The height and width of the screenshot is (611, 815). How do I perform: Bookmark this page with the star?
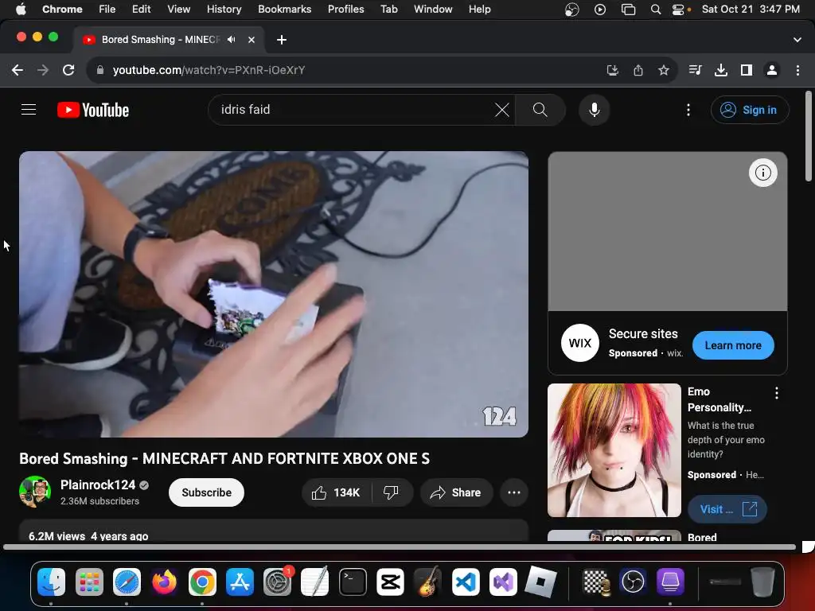click(x=663, y=70)
